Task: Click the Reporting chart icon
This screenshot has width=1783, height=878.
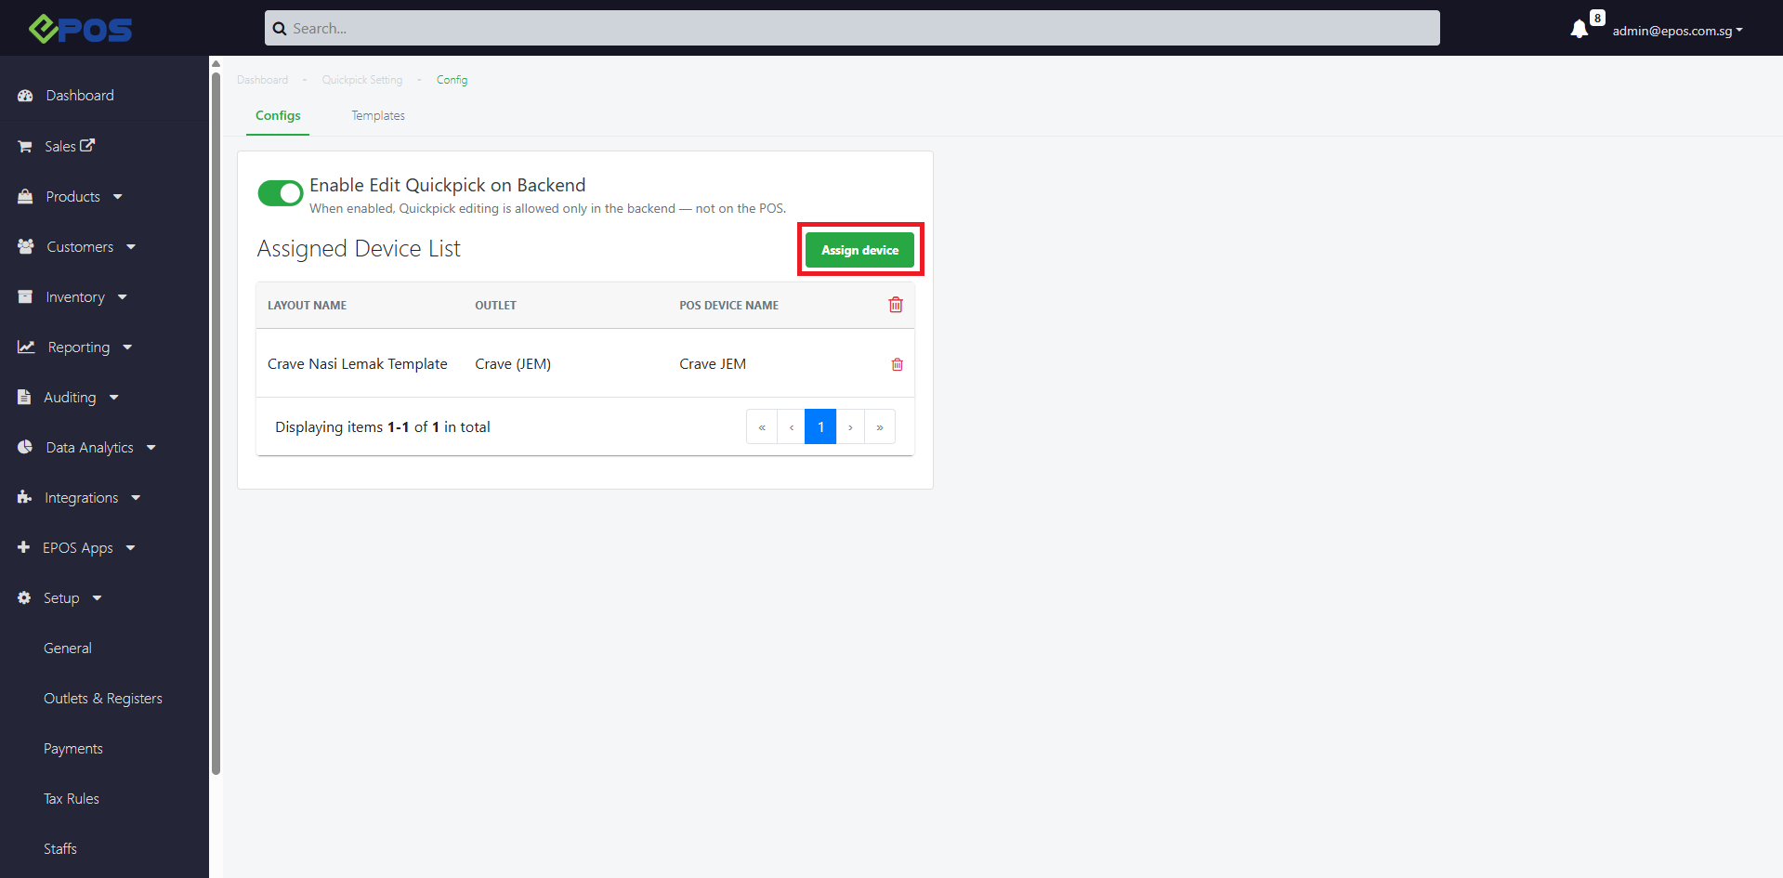Action: click(26, 347)
